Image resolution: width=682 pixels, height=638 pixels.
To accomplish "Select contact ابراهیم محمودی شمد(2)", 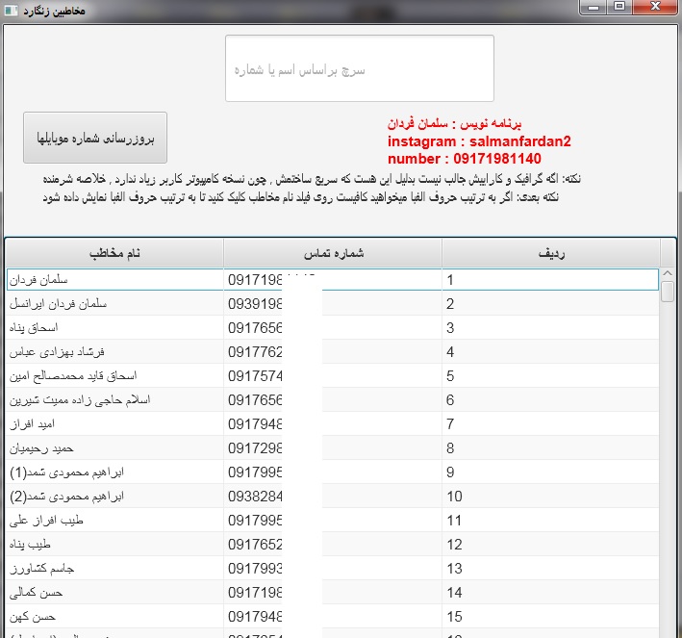I will point(66,497).
